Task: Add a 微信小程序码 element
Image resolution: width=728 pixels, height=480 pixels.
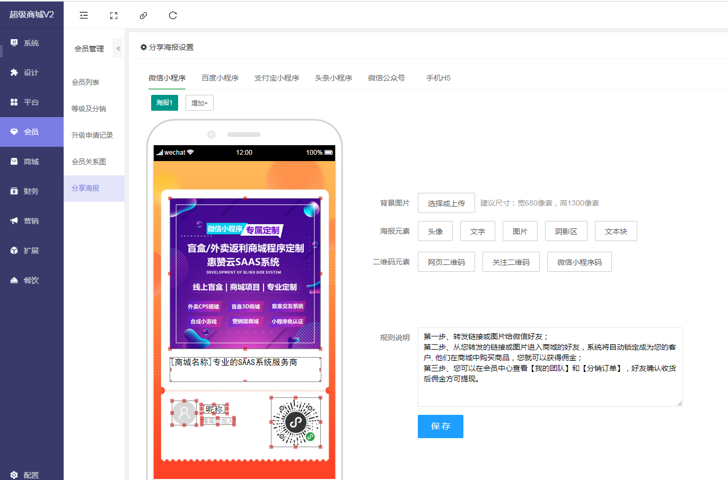Action: (x=580, y=262)
